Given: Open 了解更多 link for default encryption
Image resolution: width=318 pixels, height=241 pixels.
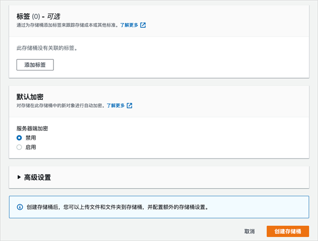Looking at the screenshot, I should [115, 106].
